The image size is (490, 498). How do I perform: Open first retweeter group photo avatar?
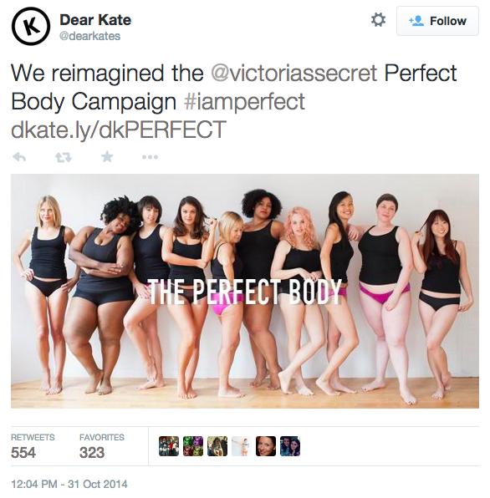coord(169,446)
